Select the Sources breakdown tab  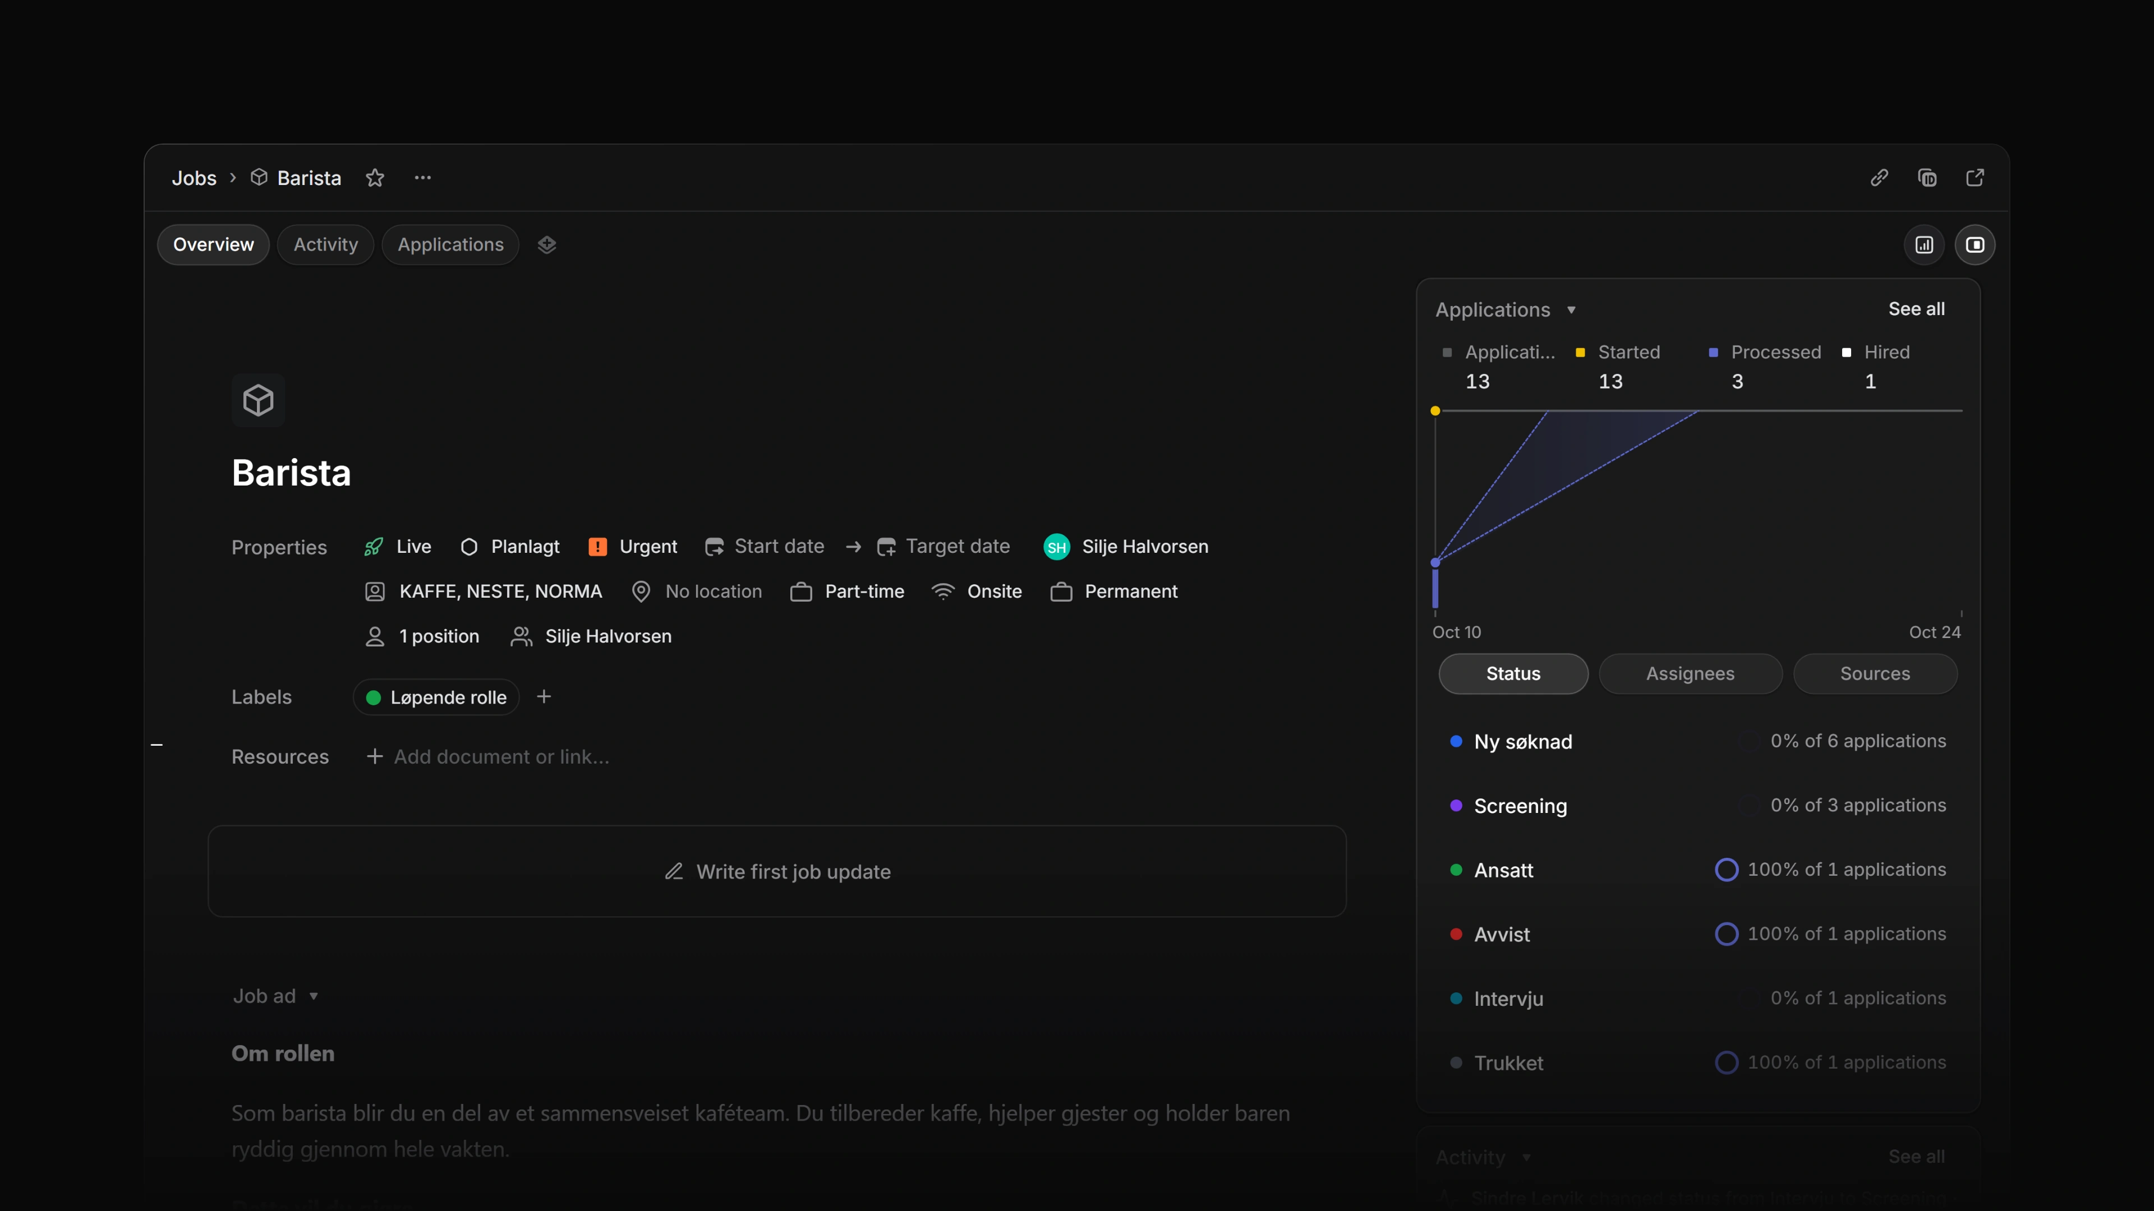pos(1876,673)
